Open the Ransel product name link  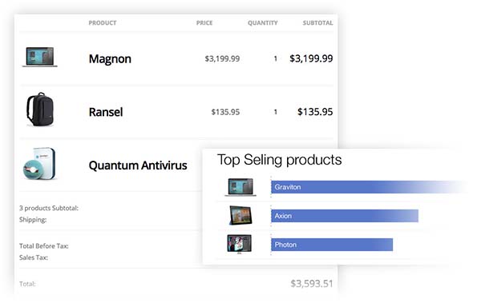(106, 112)
